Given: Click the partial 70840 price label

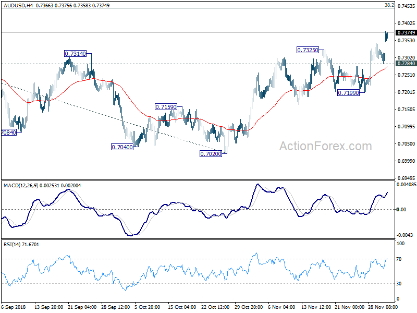Looking at the screenshot, I should [x=9, y=133].
